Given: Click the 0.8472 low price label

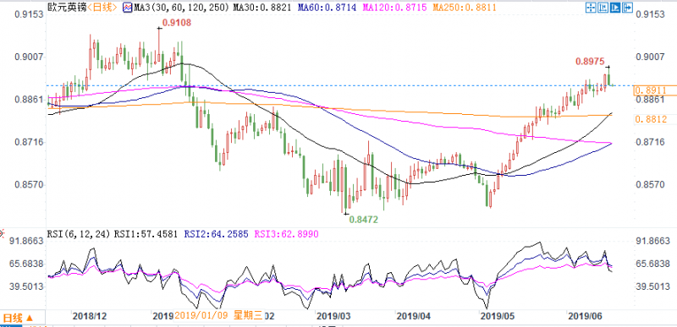Looking at the screenshot, I should coord(363,220).
